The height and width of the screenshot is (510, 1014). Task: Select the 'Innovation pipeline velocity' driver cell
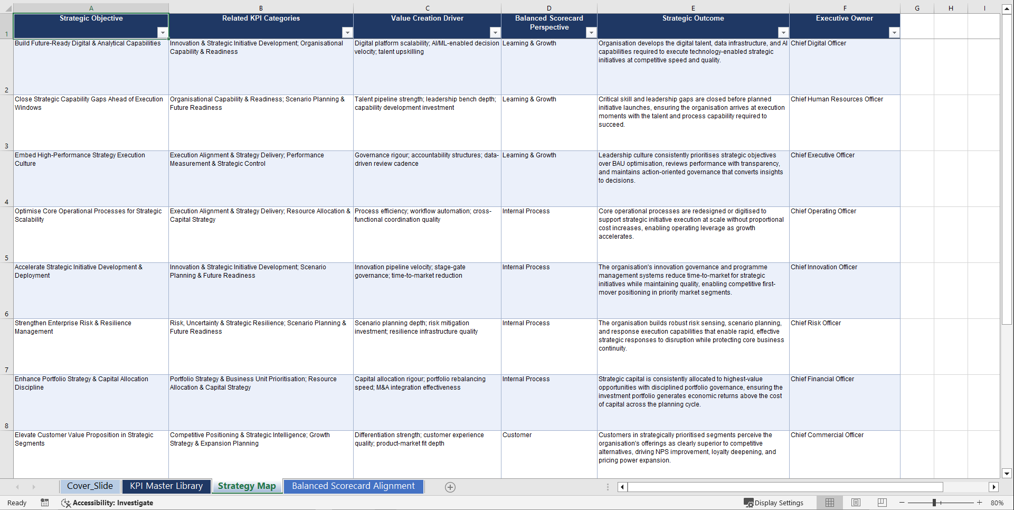[427, 290]
